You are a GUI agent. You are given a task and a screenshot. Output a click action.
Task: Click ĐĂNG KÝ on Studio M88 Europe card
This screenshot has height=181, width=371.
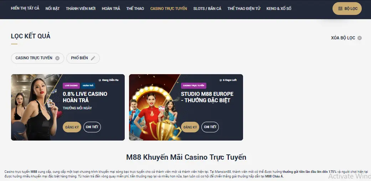190,127
